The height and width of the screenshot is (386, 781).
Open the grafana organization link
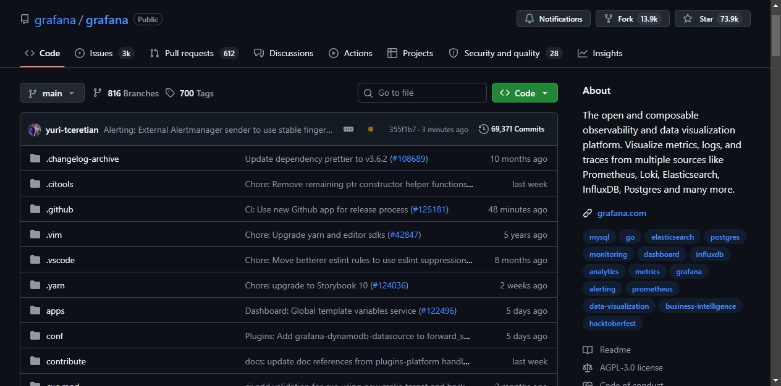click(55, 20)
